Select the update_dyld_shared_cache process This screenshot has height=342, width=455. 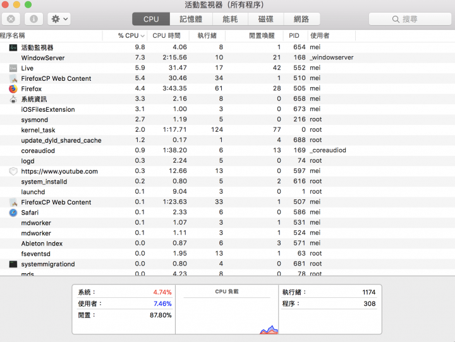point(227,140)
